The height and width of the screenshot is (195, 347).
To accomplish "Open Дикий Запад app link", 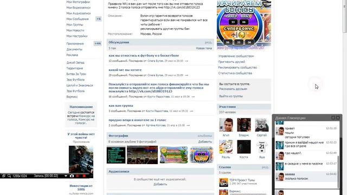I will (75, 63).
